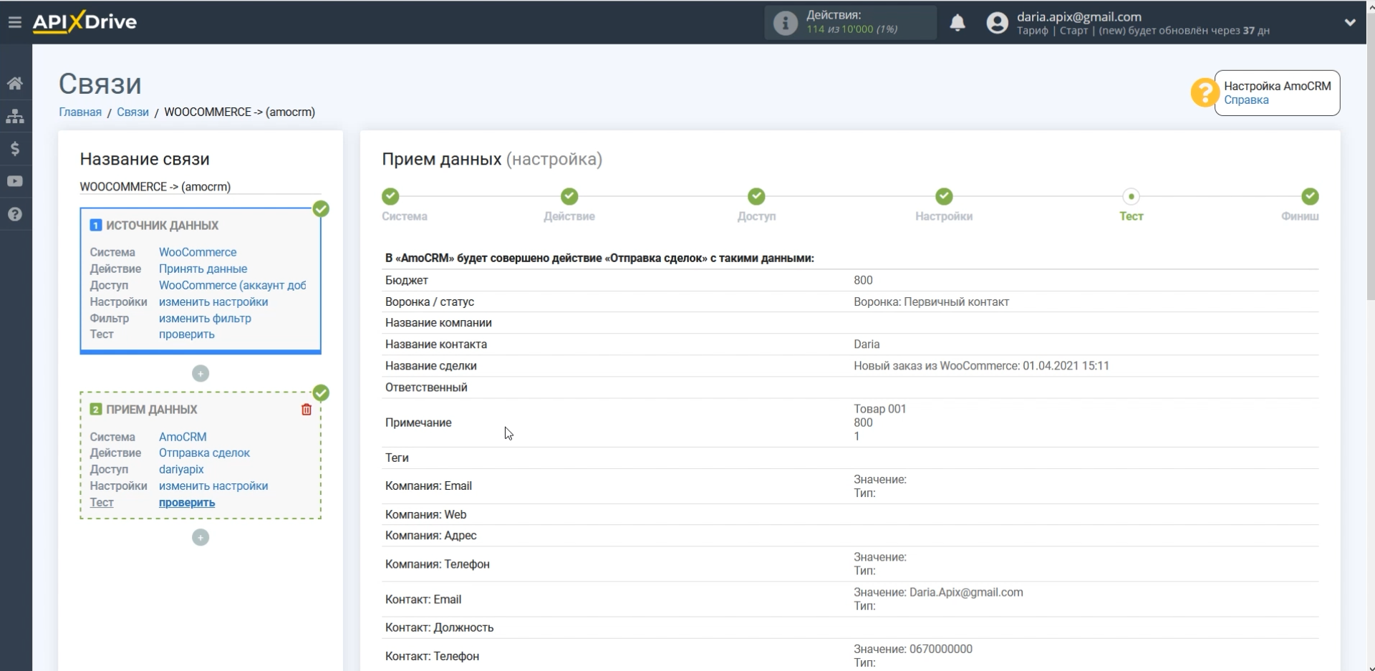Click the note value 'Товар 001'

click(879, 409)
